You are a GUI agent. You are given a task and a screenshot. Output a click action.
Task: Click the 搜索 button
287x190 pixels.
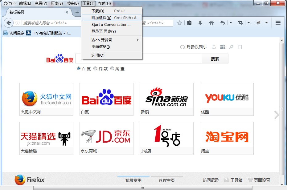215,59
